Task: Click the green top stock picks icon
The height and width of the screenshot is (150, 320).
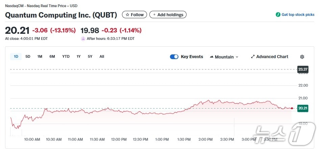Action: (278, 15)
